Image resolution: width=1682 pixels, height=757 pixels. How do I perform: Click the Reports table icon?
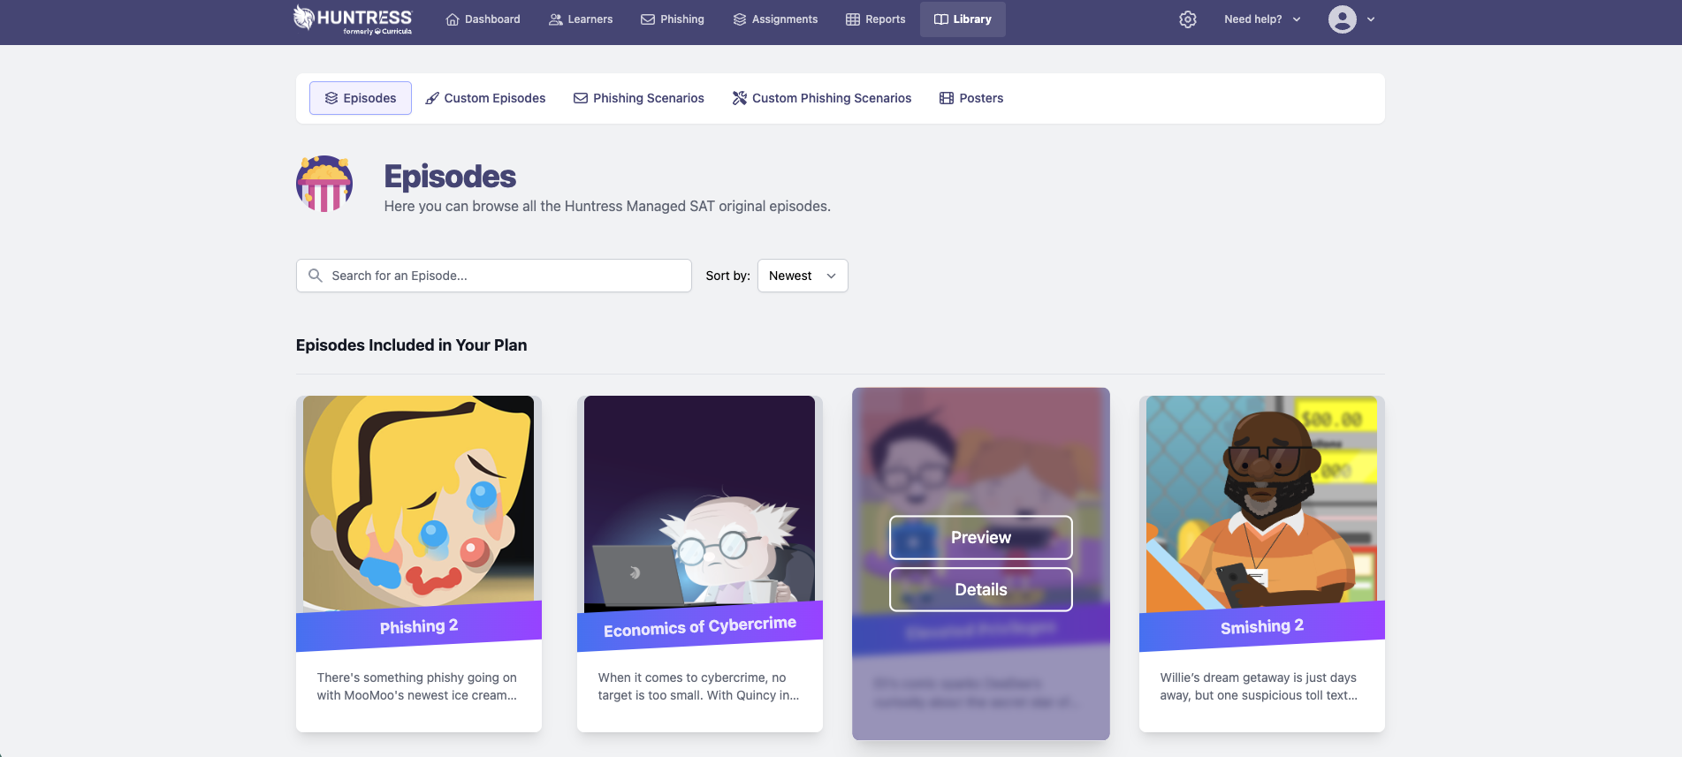pos(853,19)
